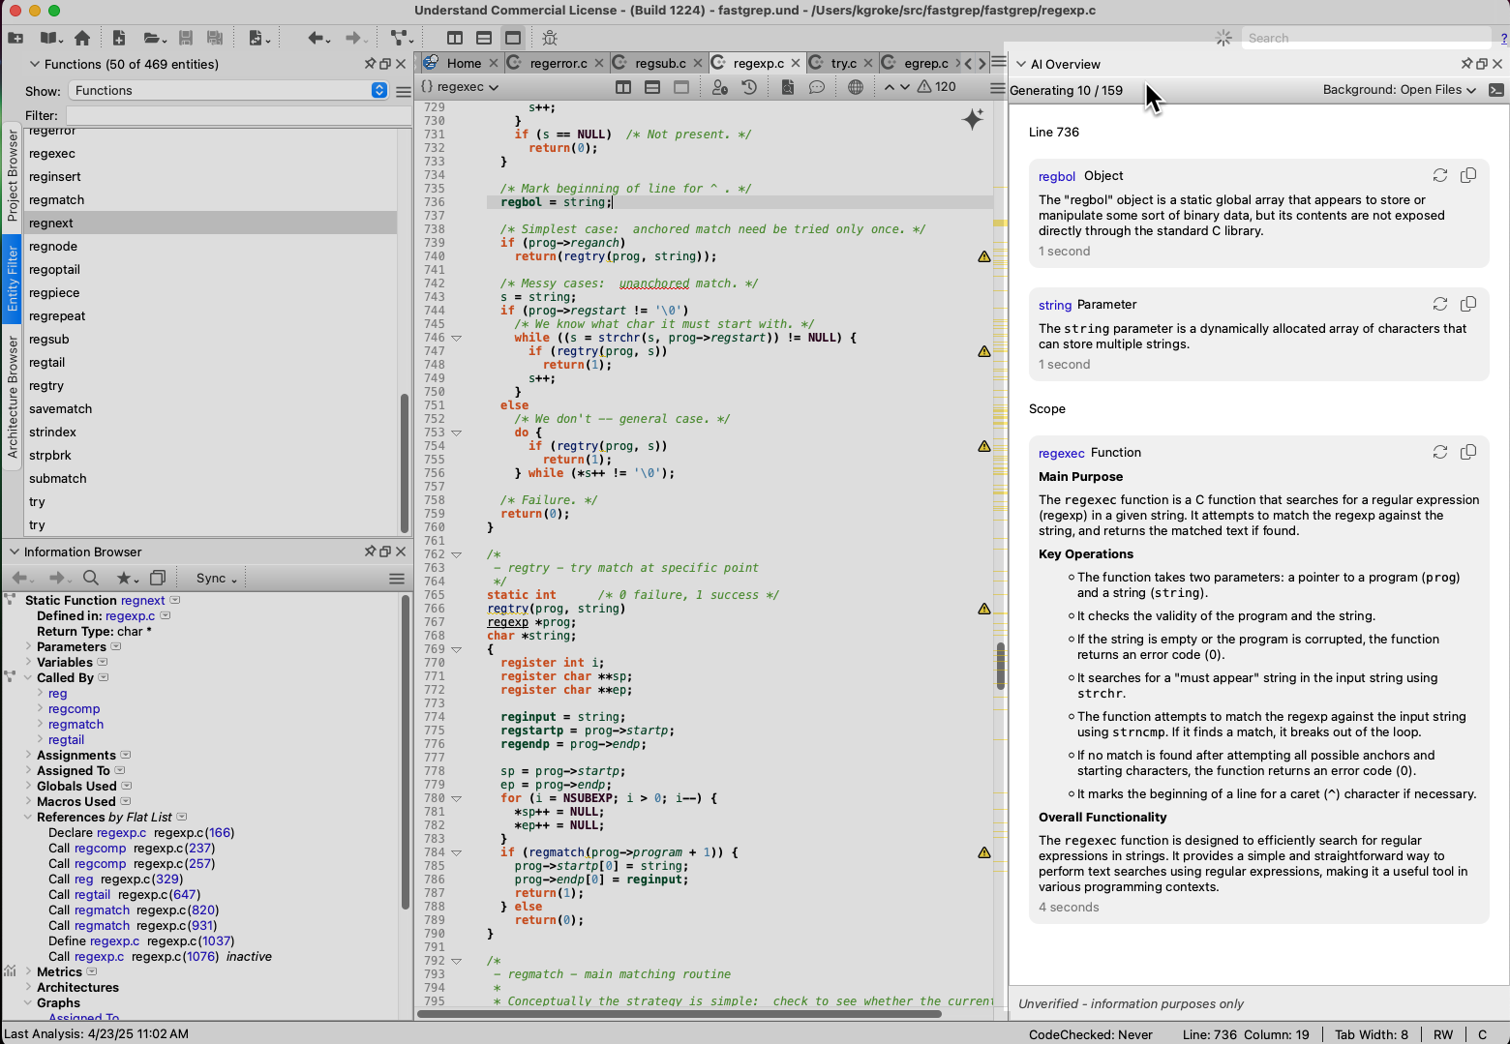Viewport: 1510px width, 1044px height.
Task: Open file history clock icon in editor toolbar
Action: click(x=749, y=87)
